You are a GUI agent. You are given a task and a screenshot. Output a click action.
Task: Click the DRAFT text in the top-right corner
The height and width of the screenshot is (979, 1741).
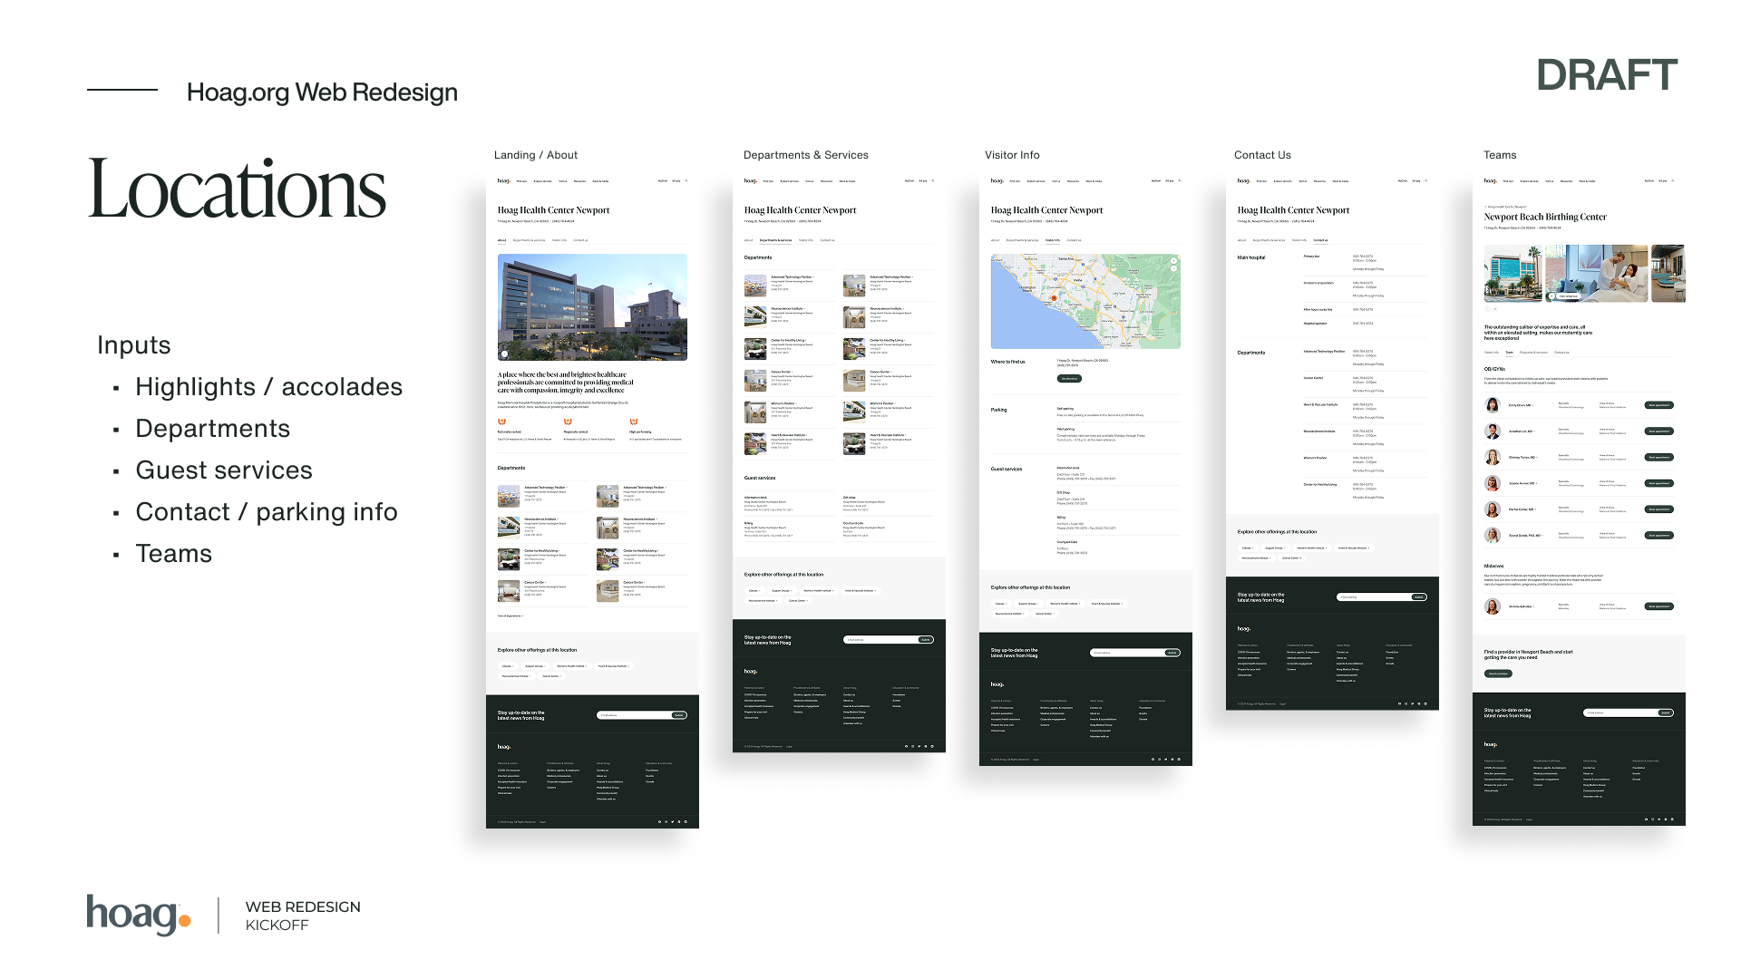(x=1607, y=75)
